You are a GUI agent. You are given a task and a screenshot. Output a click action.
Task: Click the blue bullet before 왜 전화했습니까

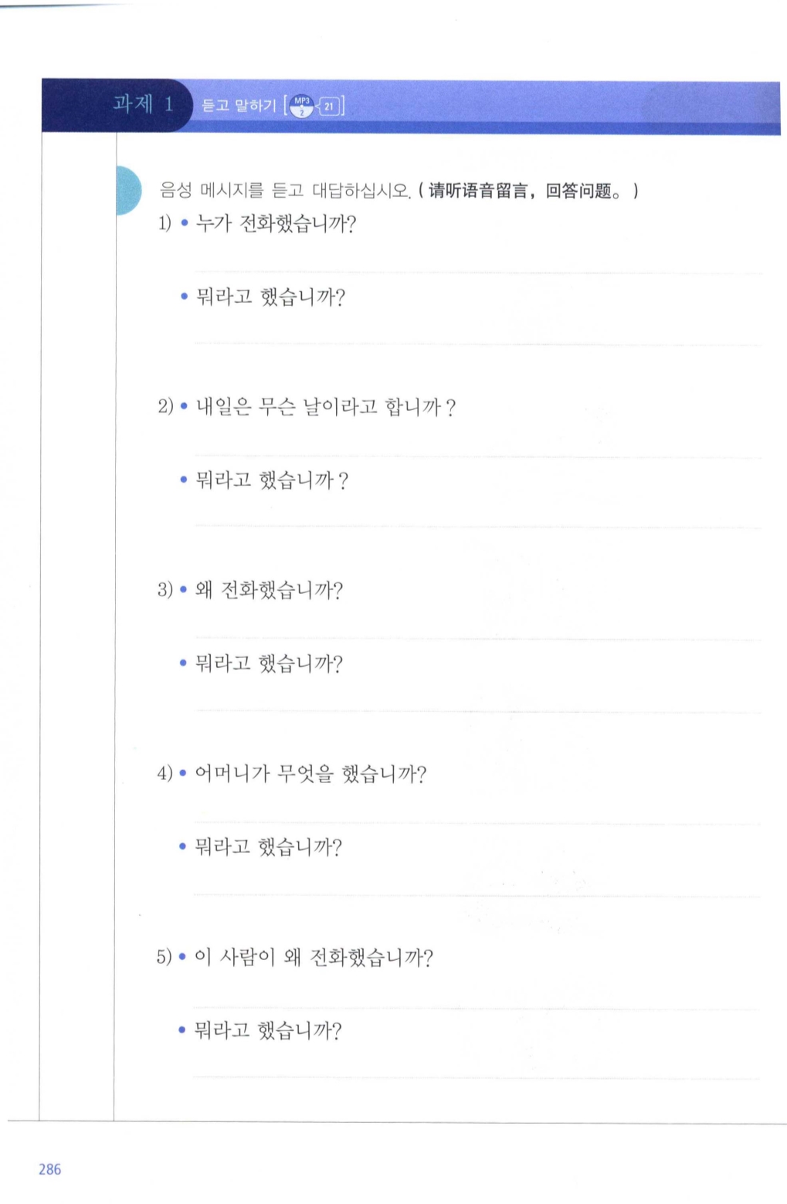click(184, 591)
